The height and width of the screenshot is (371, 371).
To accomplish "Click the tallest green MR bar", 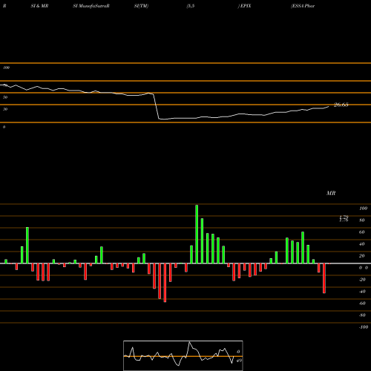I will [197, 234].
